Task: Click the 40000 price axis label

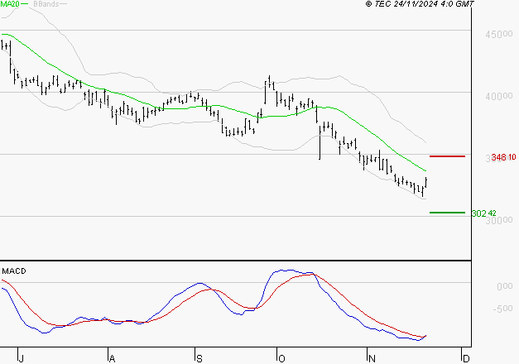Action: (x=499, y=96)
